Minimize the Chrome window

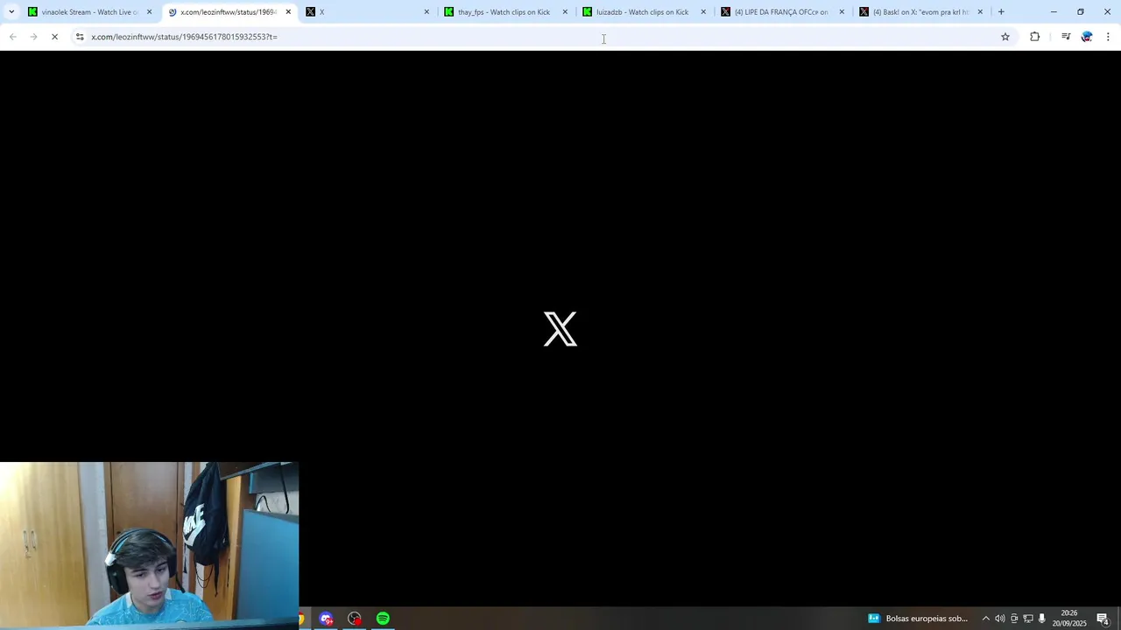click(1054, 12)
